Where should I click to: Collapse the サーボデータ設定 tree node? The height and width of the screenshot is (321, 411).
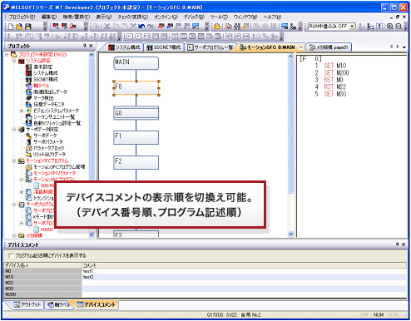(14, 130)
